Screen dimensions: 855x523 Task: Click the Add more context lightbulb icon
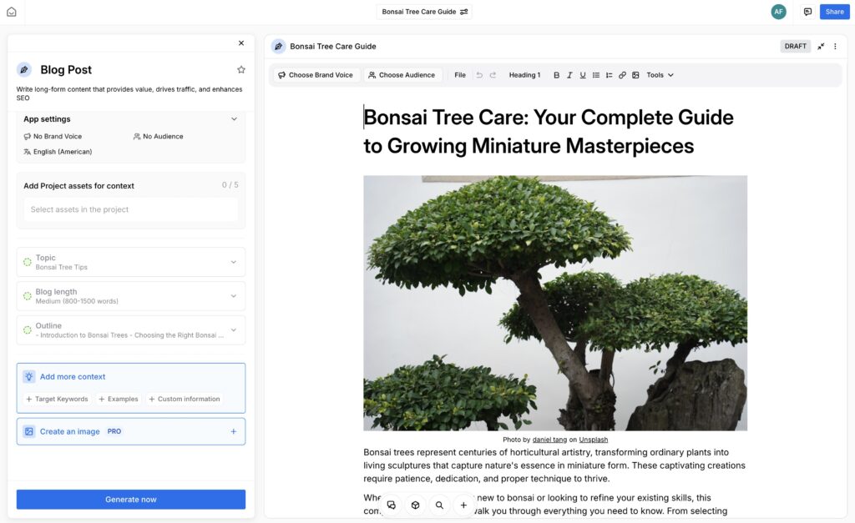click(29, 376)
